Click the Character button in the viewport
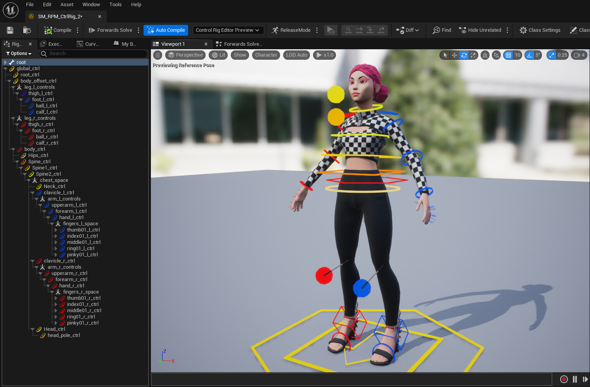590x387 pixels. (266, 55)
